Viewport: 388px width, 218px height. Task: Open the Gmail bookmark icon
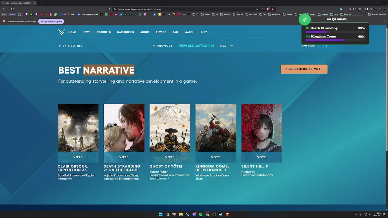(46, 14)
